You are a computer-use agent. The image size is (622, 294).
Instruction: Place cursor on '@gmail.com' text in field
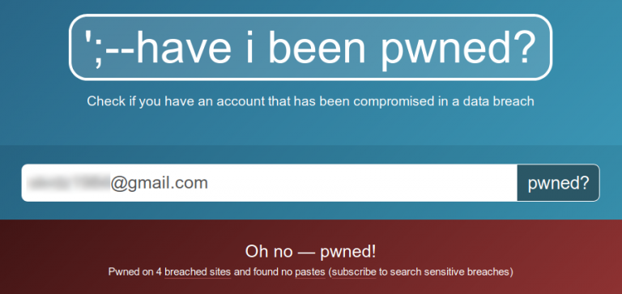pos(159,183)
